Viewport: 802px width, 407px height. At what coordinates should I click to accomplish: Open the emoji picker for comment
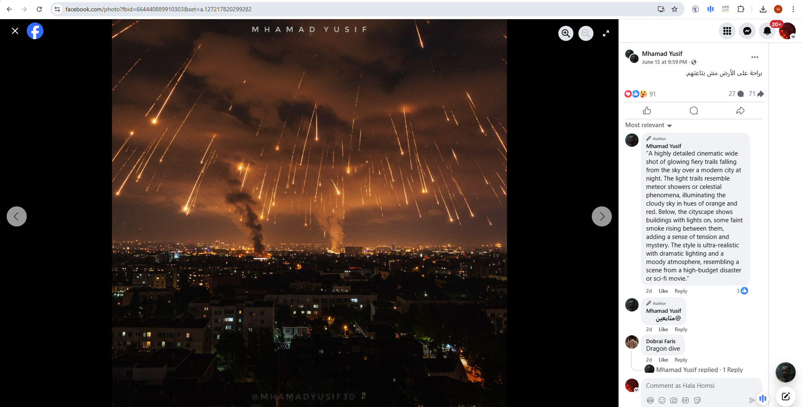(662, 400)
